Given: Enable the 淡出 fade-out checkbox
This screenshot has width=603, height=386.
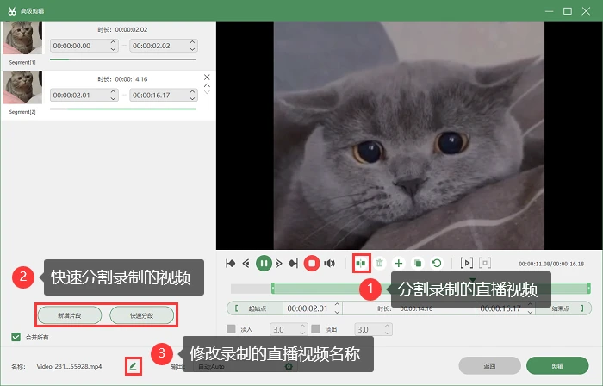Looking at the screenshot, I should click(316, 329).
